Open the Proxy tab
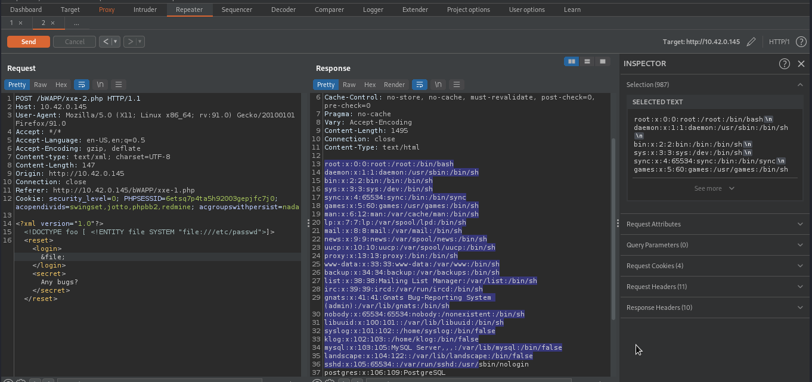This screenshot has height=382, width=812. [x=107, y=10]
